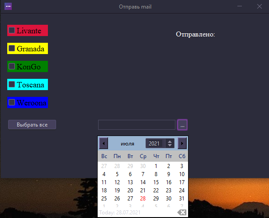The height and width of the screenshot is (218, 269).
Task: Go to previous month in calendar
Action: point(104,143)
